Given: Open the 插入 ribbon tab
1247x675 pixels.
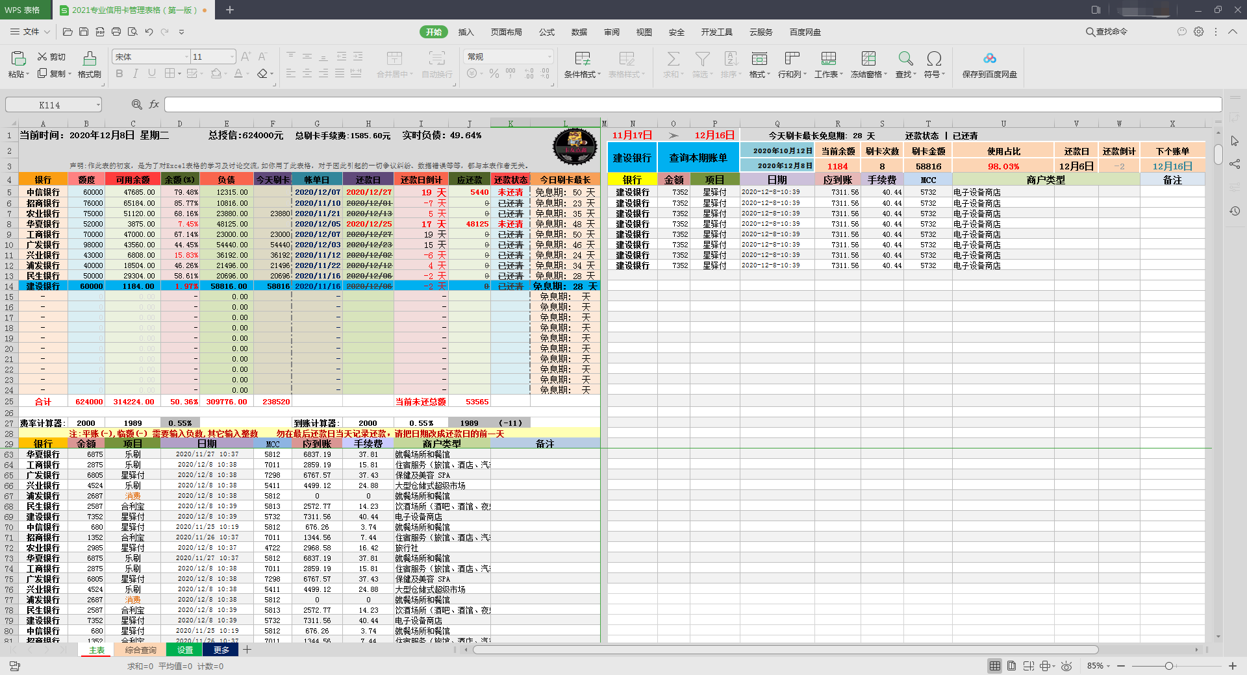Looking at the screenshot, I should 466,32.
